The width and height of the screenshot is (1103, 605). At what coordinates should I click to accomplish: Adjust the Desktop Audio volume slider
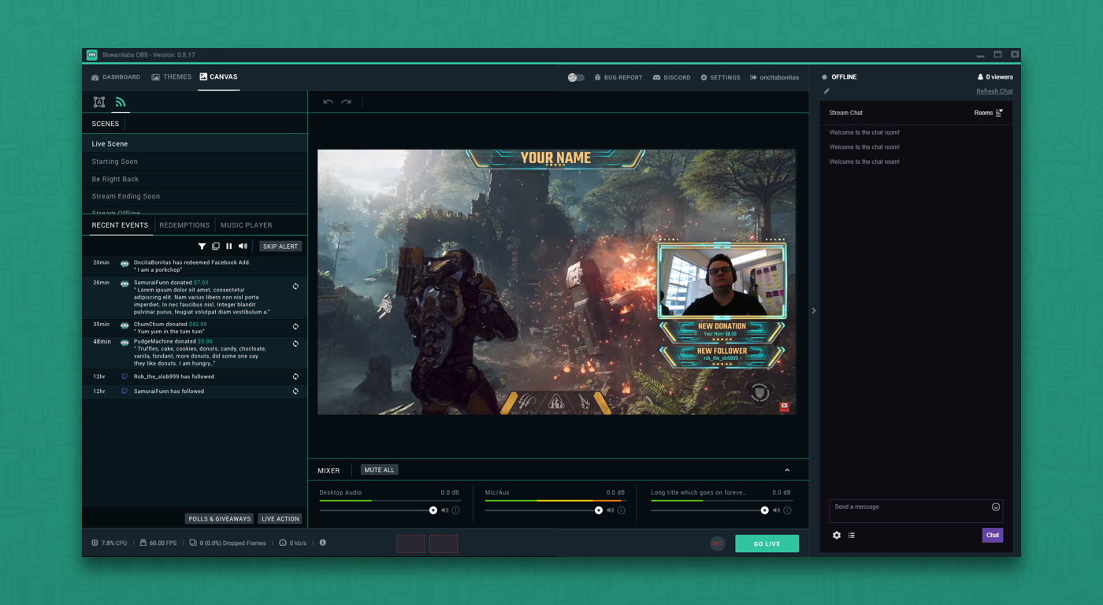pyautogui.click(x=378, y=510)
